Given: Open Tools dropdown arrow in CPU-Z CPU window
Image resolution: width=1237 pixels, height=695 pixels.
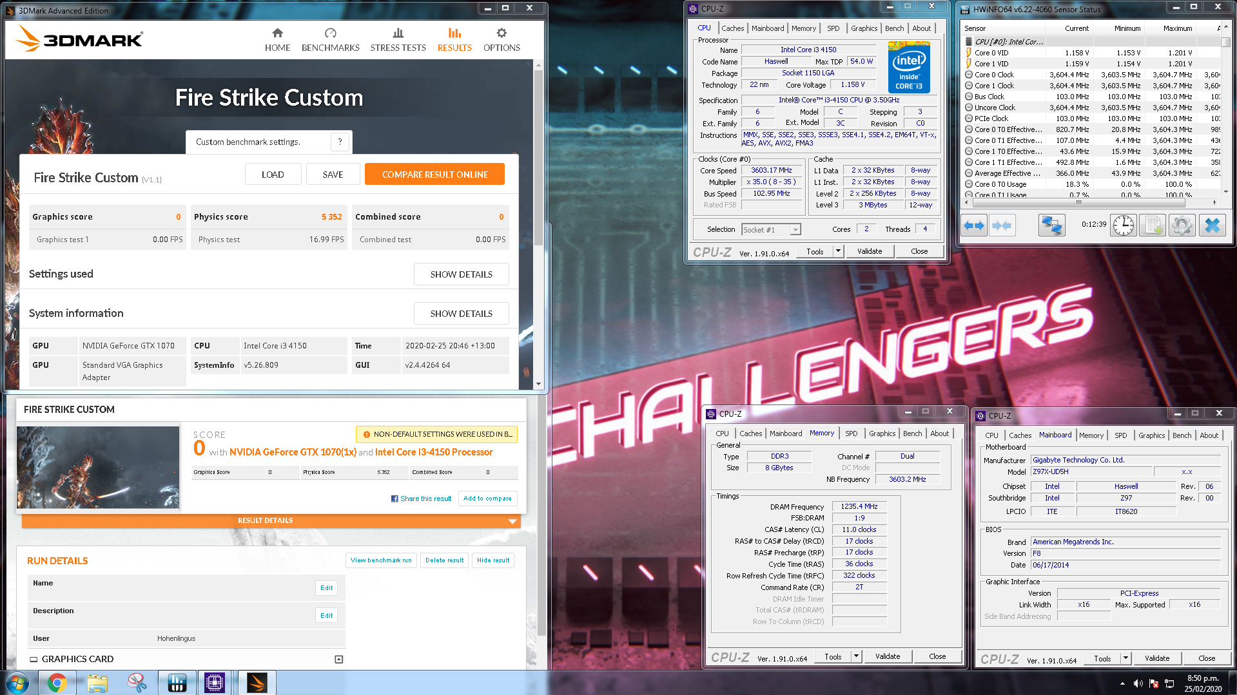Looking at the screenshot, I should pos(838,251).
